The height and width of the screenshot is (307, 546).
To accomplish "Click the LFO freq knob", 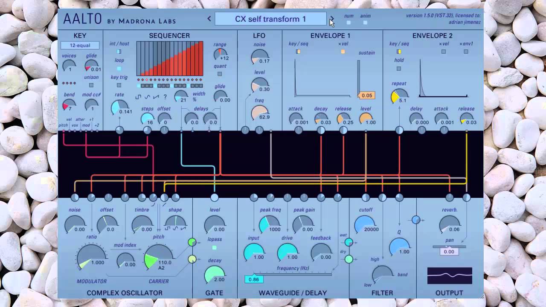I will (259, 113).
